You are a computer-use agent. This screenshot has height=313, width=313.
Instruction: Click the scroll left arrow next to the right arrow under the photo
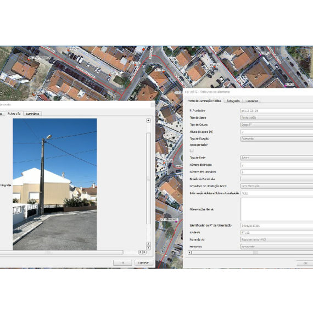coord(141,252)
